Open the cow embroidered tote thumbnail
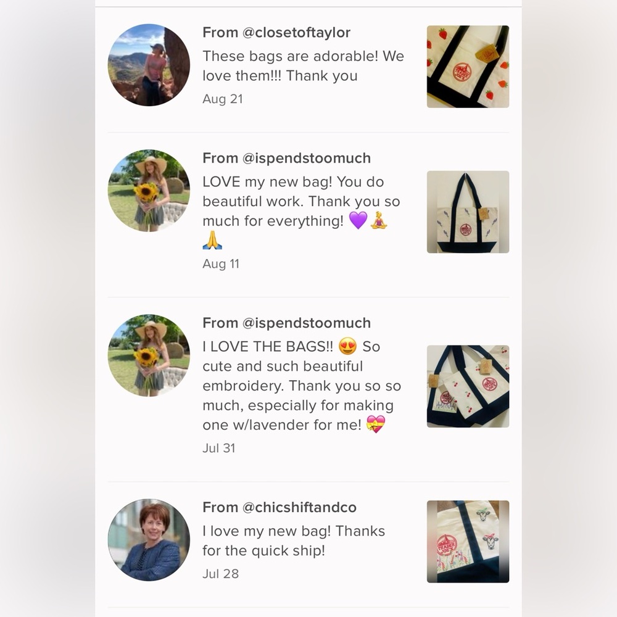The height and width of the screenshot is (617, 617). [468, 542]
